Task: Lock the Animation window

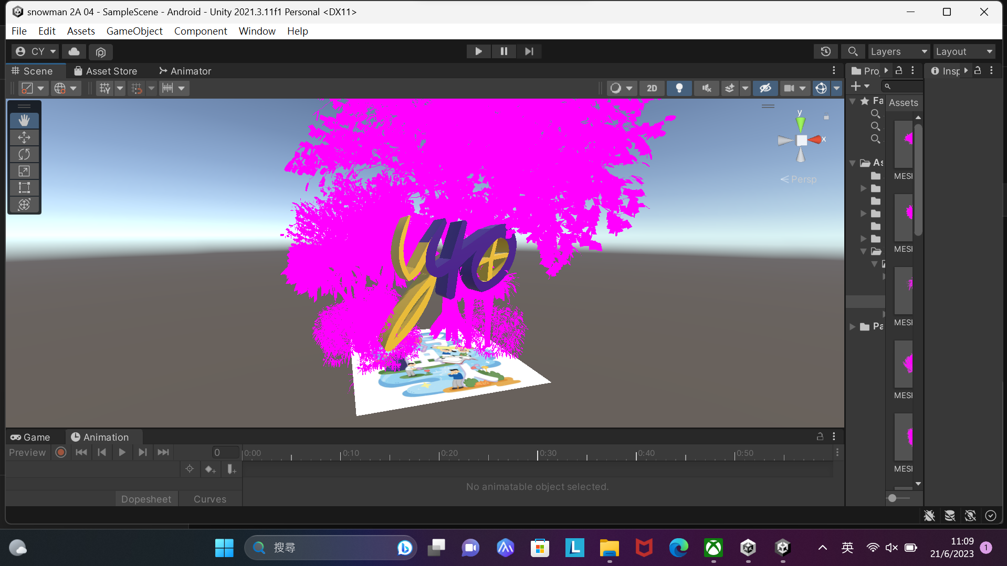Action: click(x=820, y=436)
